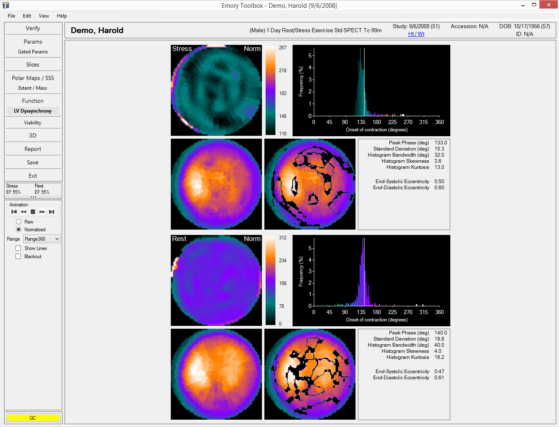The image size is (559, 427).
Task: Stop the animation playback
Action: (33, 212)
